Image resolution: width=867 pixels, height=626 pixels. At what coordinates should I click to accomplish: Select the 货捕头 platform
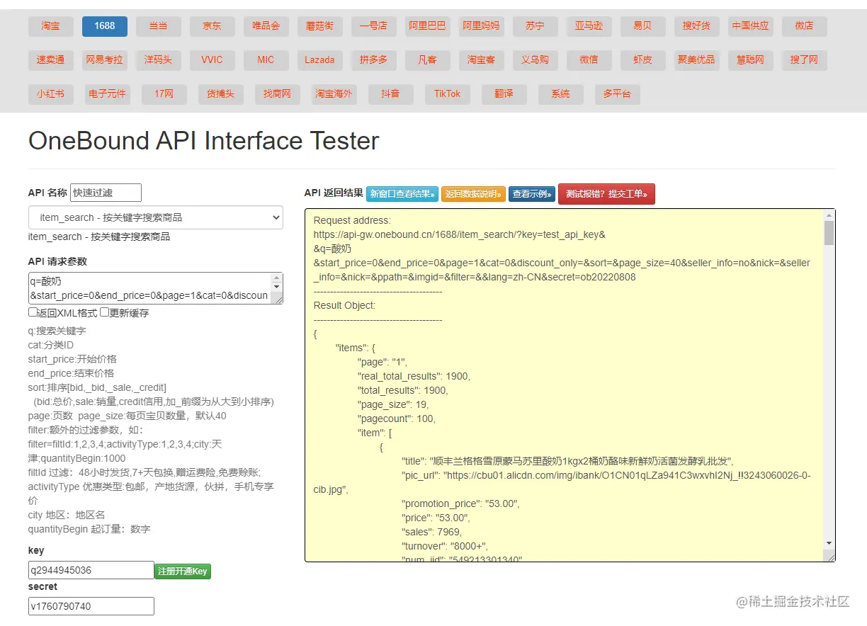[221, 94]
